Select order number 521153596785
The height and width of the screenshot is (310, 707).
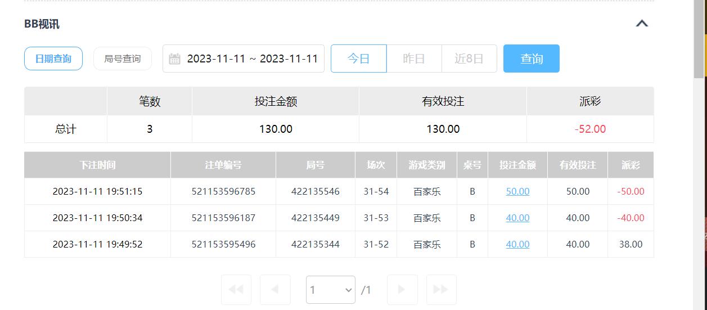(223, 191)
